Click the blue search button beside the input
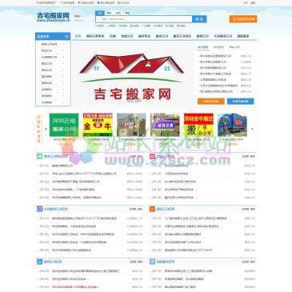The width and height of the screenshot is (292, 292). click(x=199, y=19)
